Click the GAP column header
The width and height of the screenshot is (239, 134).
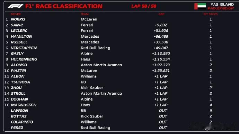pyautogui.click(x=161, y=14)
